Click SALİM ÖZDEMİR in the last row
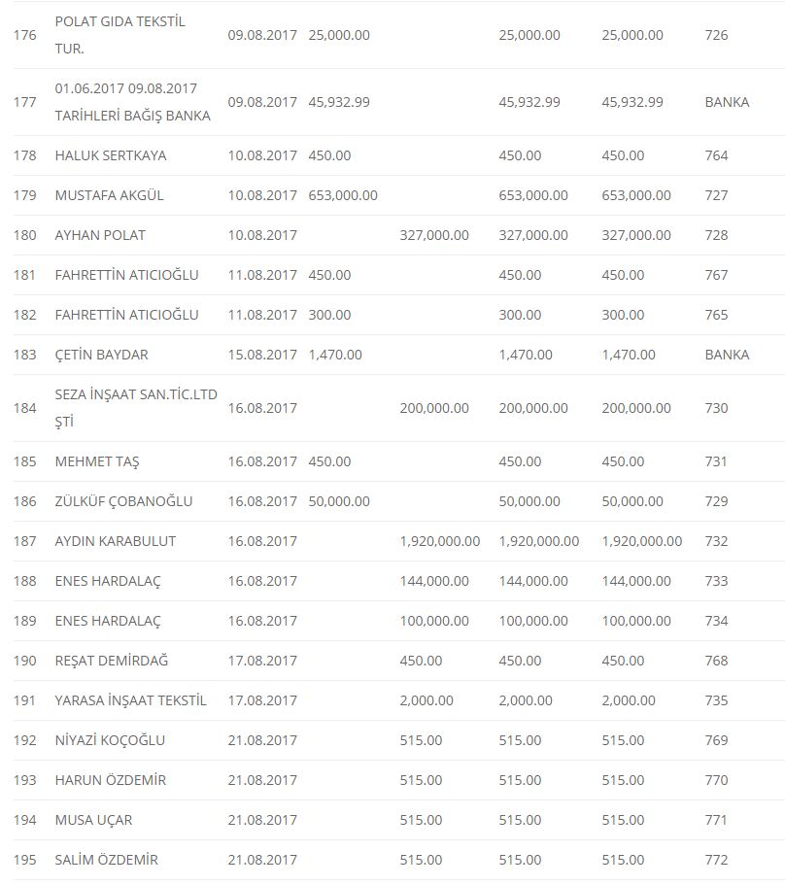Viewport: 785px width, 885px height. coord(107,860)
